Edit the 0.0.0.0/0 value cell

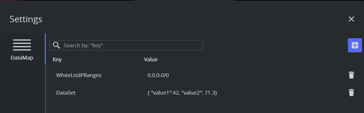[x=158, y=75]
